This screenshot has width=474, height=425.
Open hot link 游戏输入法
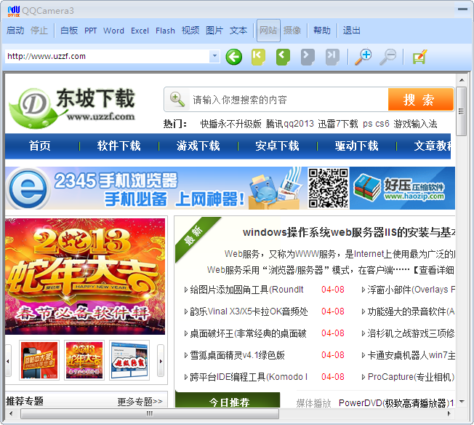(x=415, y=124)
